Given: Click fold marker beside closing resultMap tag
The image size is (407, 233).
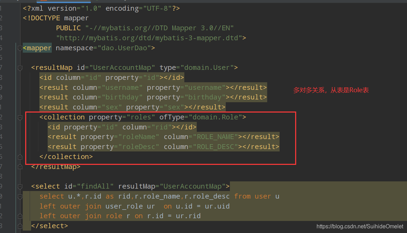Looking at the screenshot, I should 20,167.
